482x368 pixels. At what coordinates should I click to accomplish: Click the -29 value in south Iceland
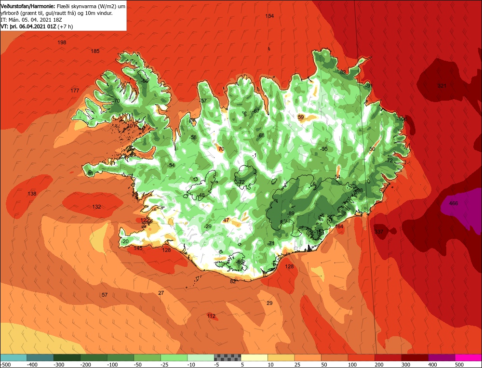pos(207,226)
